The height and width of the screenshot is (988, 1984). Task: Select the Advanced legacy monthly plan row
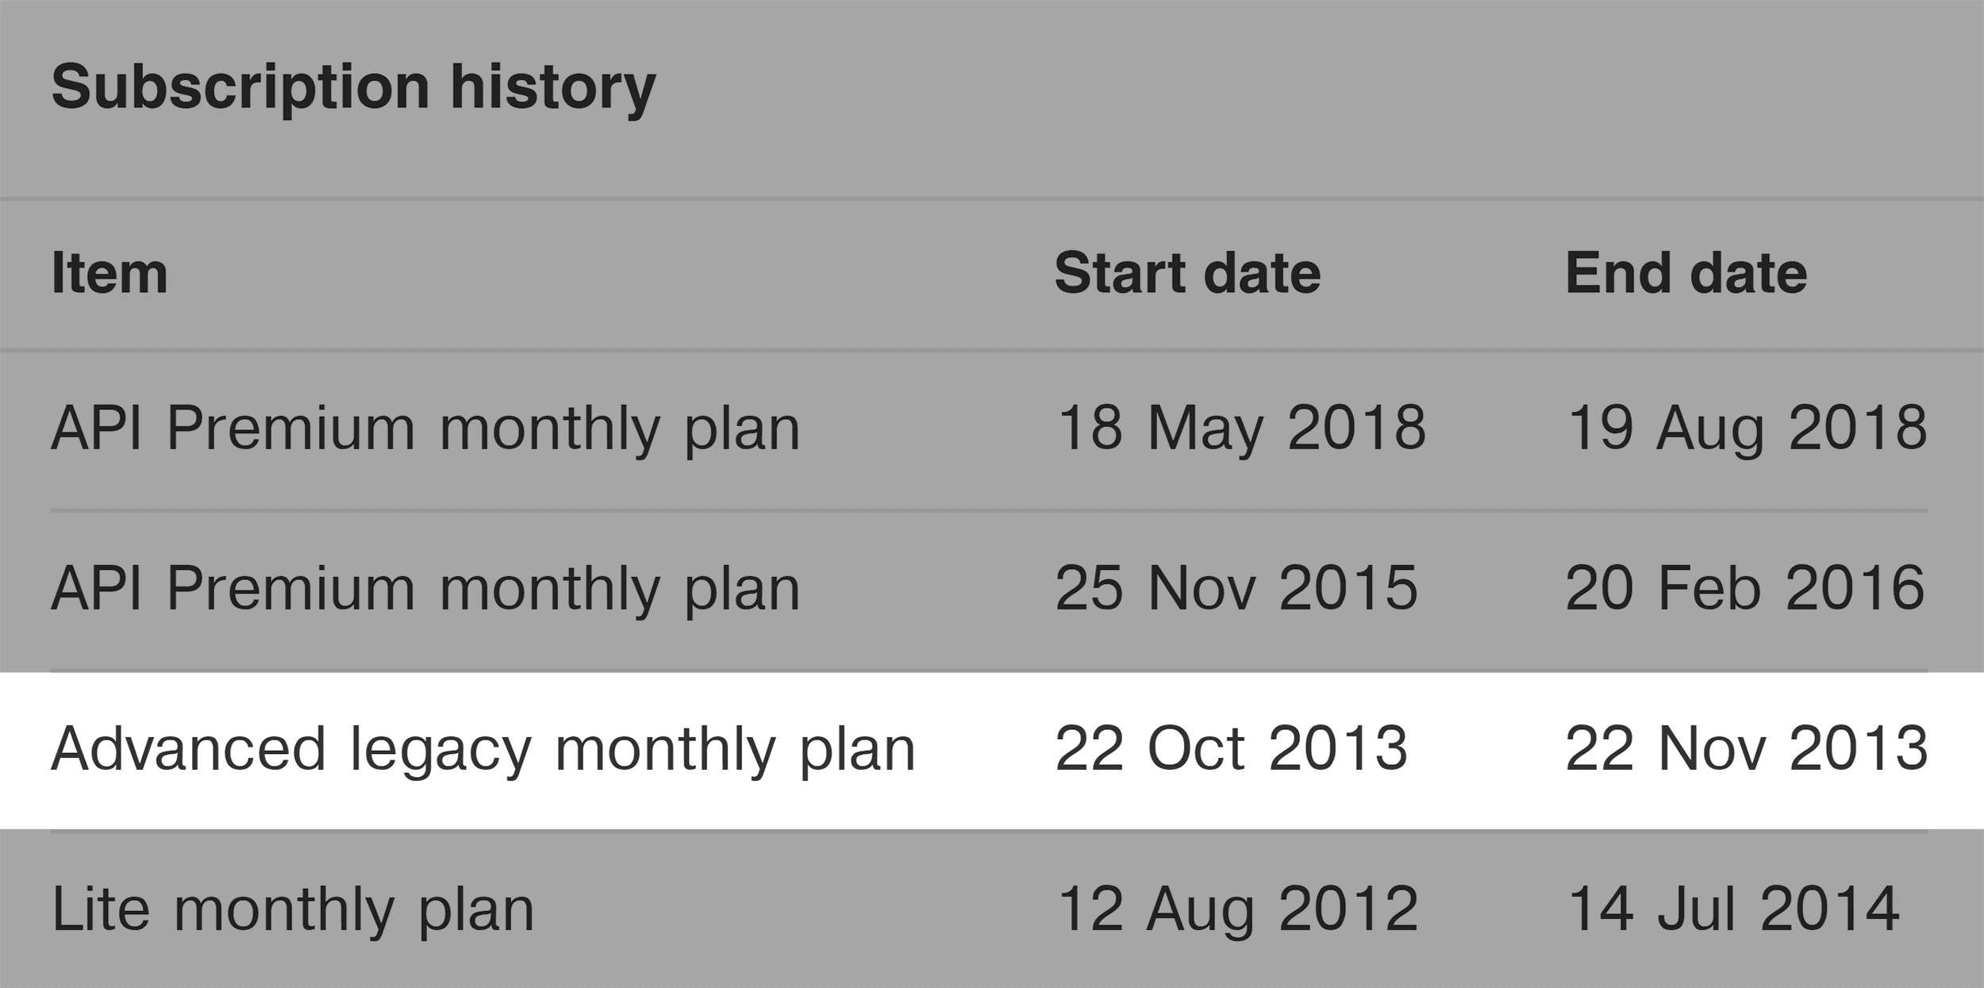point(992,751)
